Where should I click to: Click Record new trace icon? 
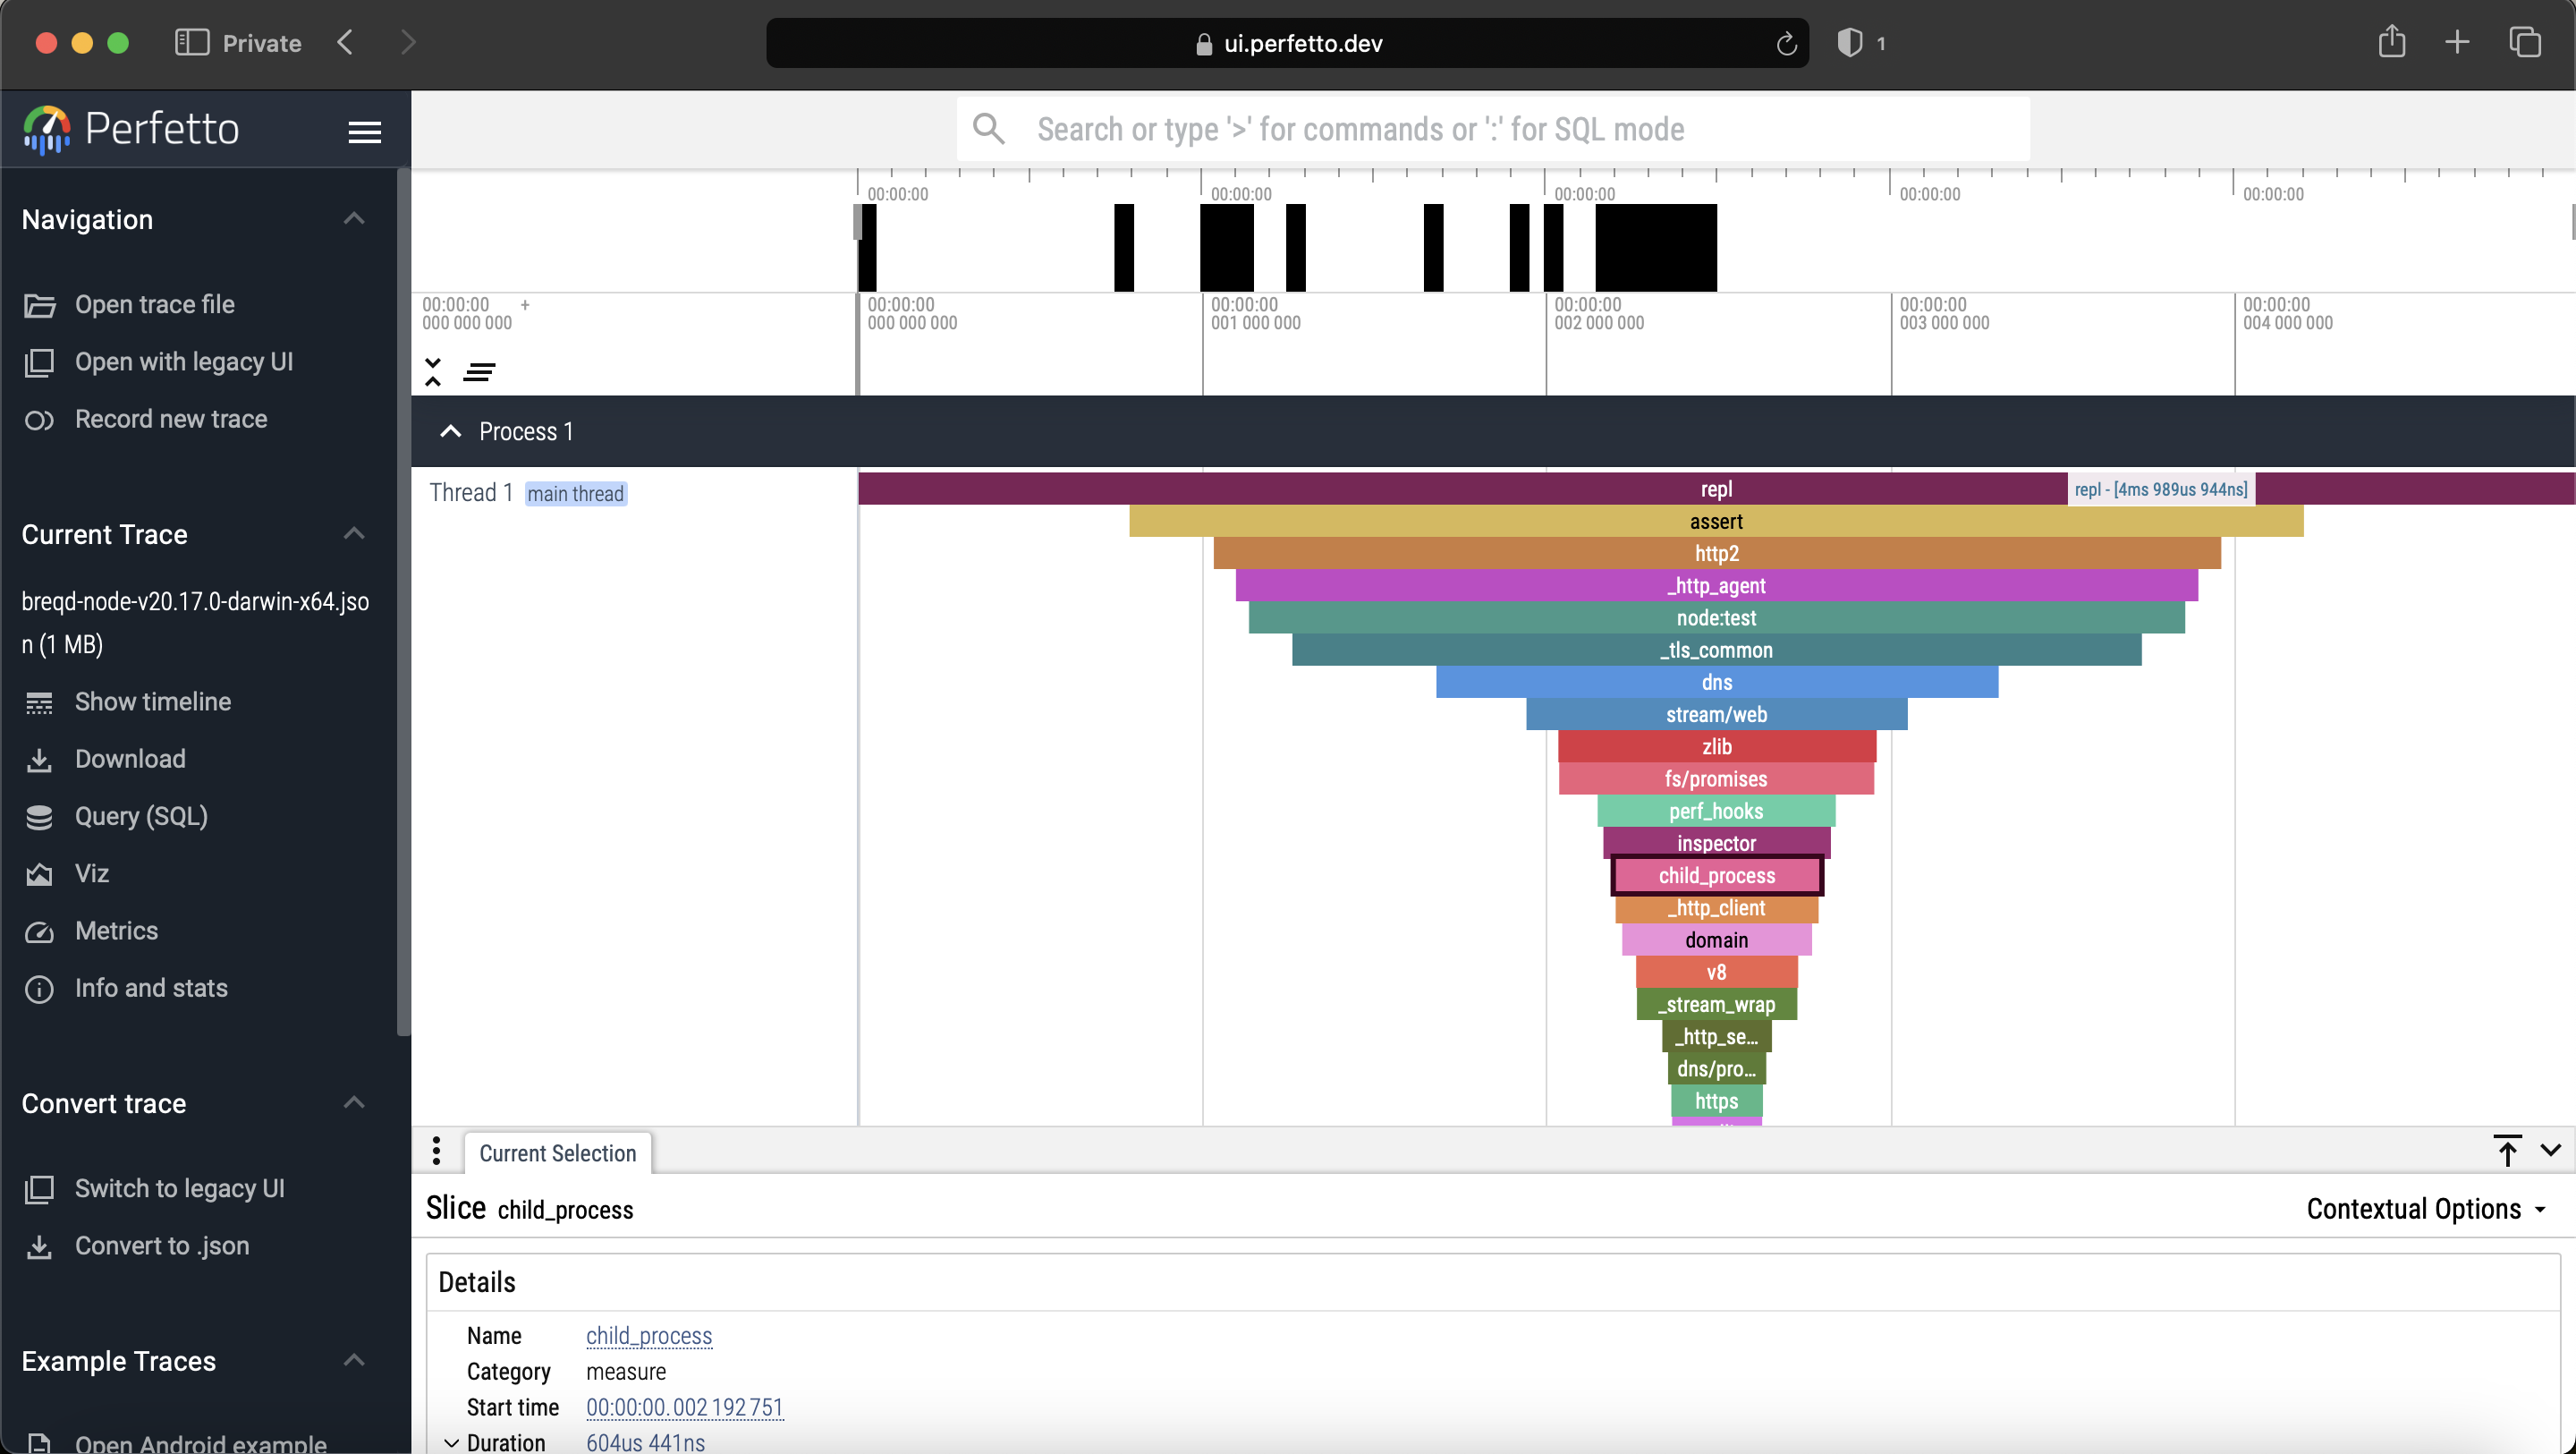click(39, 421)
